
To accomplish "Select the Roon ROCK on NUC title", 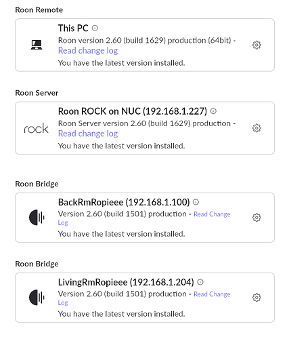I will click(x=133, y=111).
